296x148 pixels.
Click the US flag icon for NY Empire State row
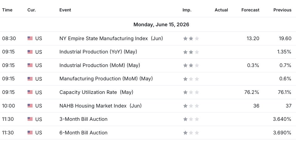click(x=30, y=38)
